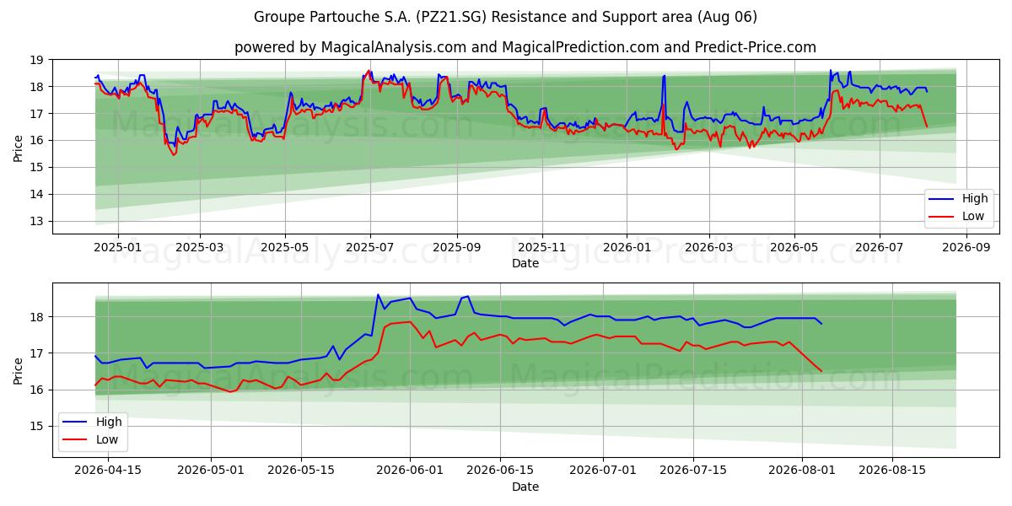Click the '2025-03' tick label
Viewport: 1012px width, 506px height.
(x=200, y=248)
